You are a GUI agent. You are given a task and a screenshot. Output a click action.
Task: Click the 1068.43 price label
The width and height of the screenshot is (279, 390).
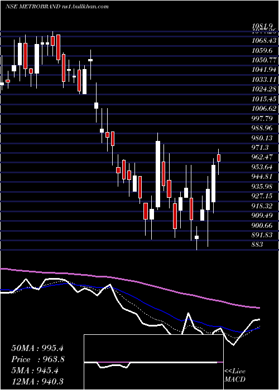264,41
